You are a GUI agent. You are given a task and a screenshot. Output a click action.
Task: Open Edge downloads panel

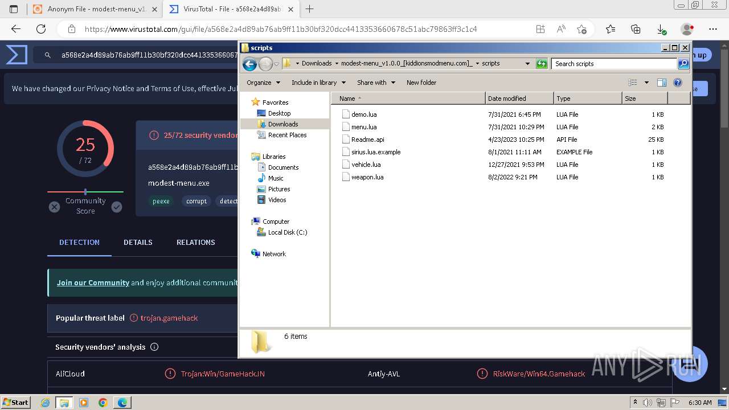click(x=661, y=29)
